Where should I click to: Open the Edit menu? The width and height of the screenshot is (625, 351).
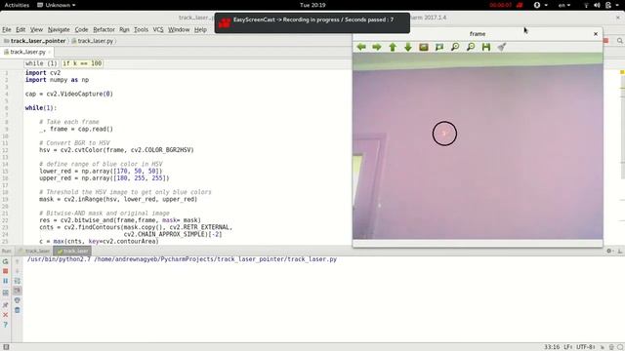[21, 30]
